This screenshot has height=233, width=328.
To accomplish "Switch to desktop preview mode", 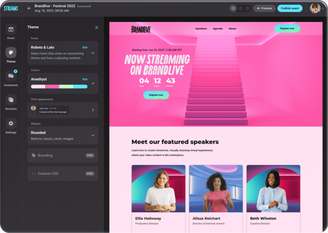I will pyautogui.click(x=233, y=8).
